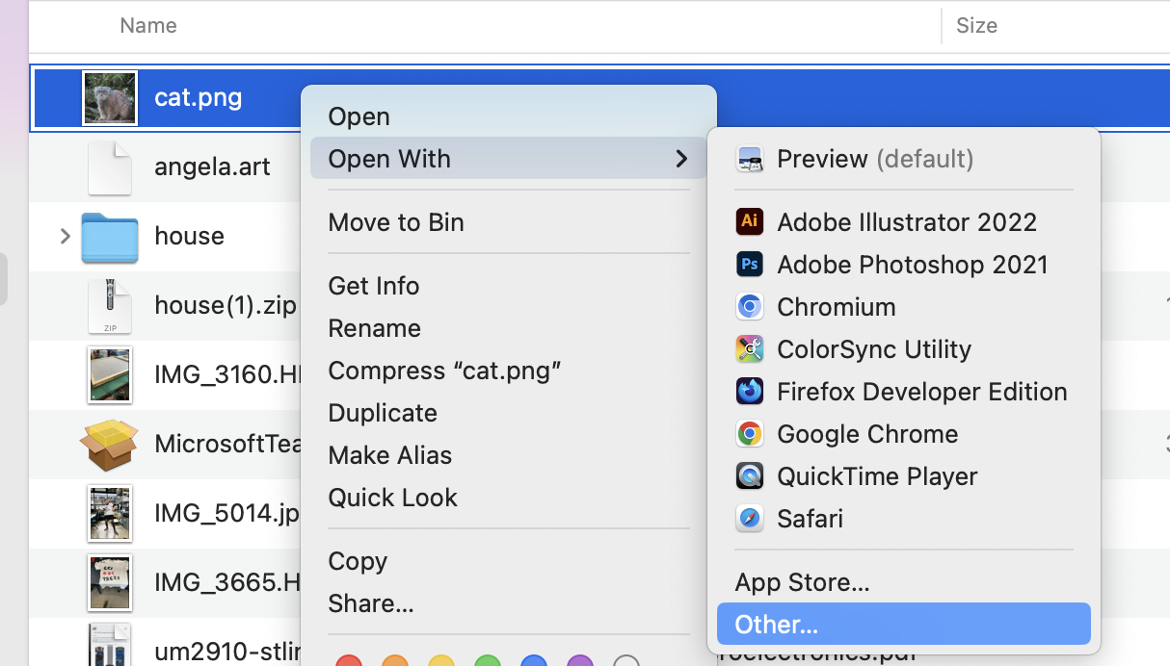Viewport: 1170px width, 666px height.
Task: Expand the Open With submenu
Action: [509, 159]
